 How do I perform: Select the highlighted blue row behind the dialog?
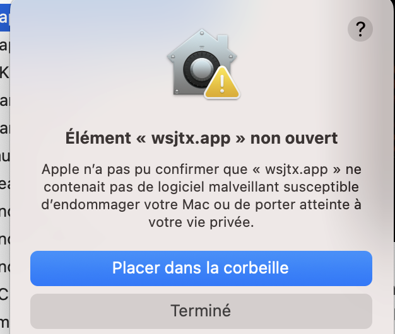[x=5, y=18]
